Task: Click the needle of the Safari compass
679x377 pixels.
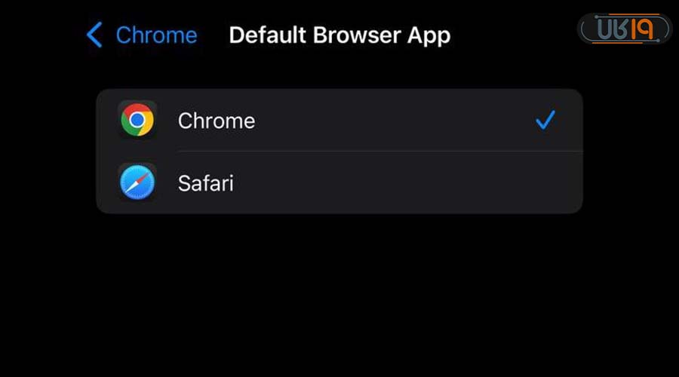Action: pyautogui.click(x=137, y=182)
